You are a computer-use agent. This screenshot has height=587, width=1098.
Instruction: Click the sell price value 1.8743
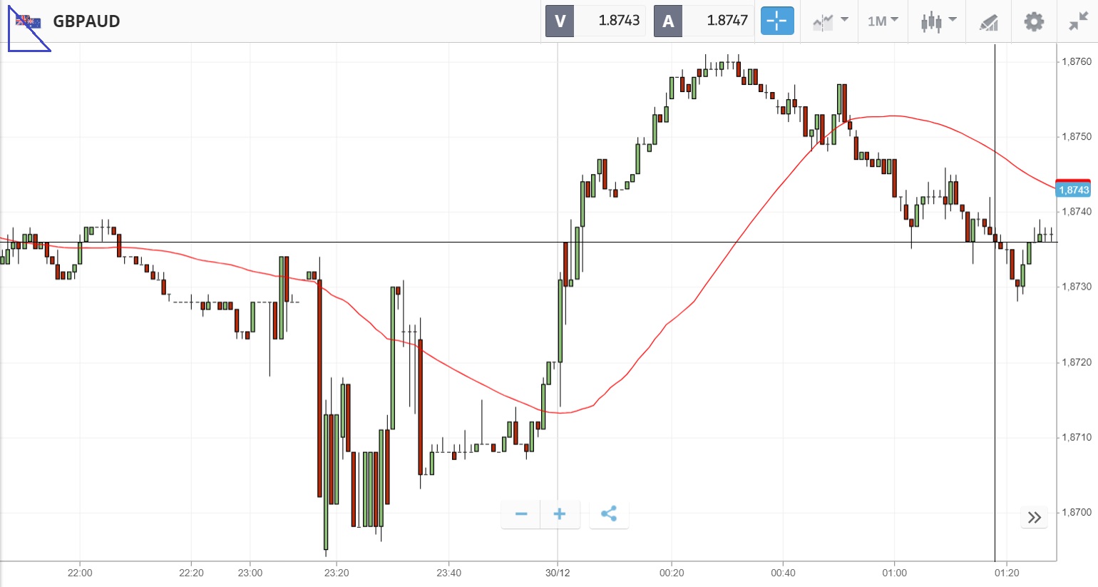click(619, 21)
